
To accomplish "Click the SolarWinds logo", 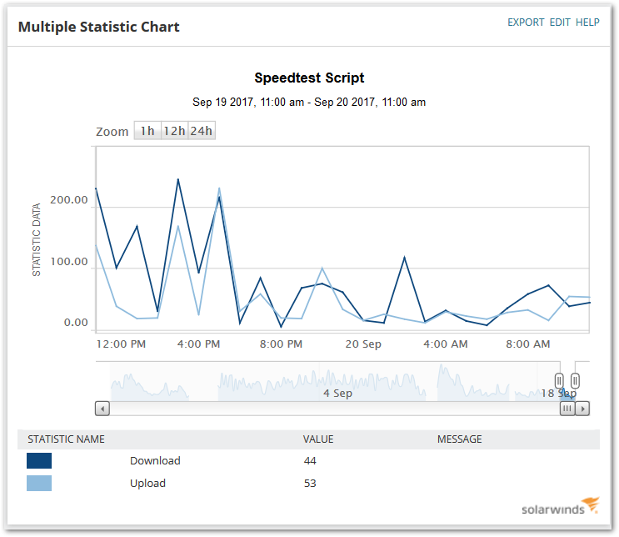I will click(561, 506).
